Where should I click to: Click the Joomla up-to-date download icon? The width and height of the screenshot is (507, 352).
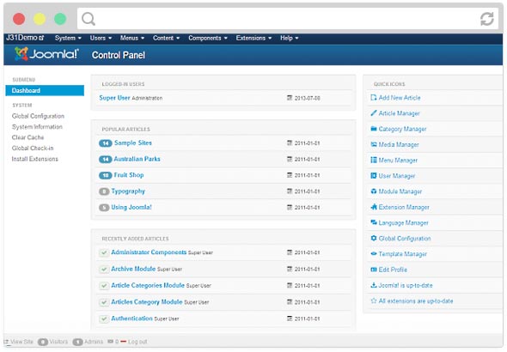(374, 285)
